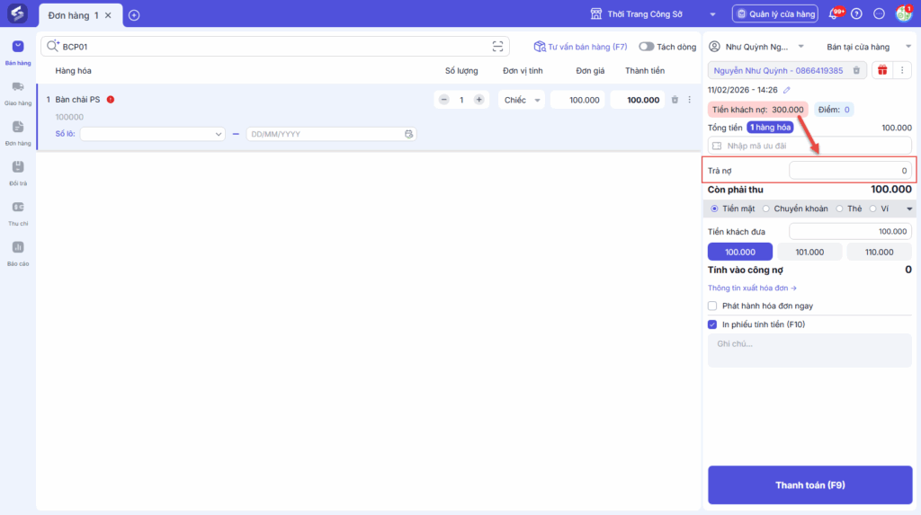Click the Điểm: 0 badge
This screenshot has width=921, height=515.
[834, 110]
